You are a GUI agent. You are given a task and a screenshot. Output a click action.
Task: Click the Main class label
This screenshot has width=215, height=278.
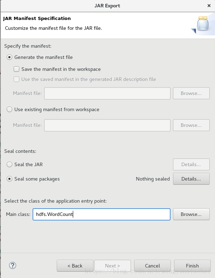coord(18,214)
